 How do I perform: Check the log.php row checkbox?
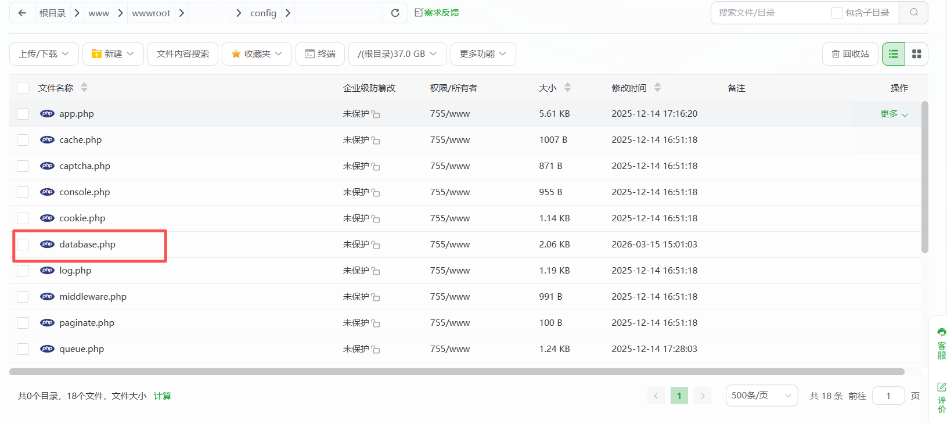click(x=23, y=271)
